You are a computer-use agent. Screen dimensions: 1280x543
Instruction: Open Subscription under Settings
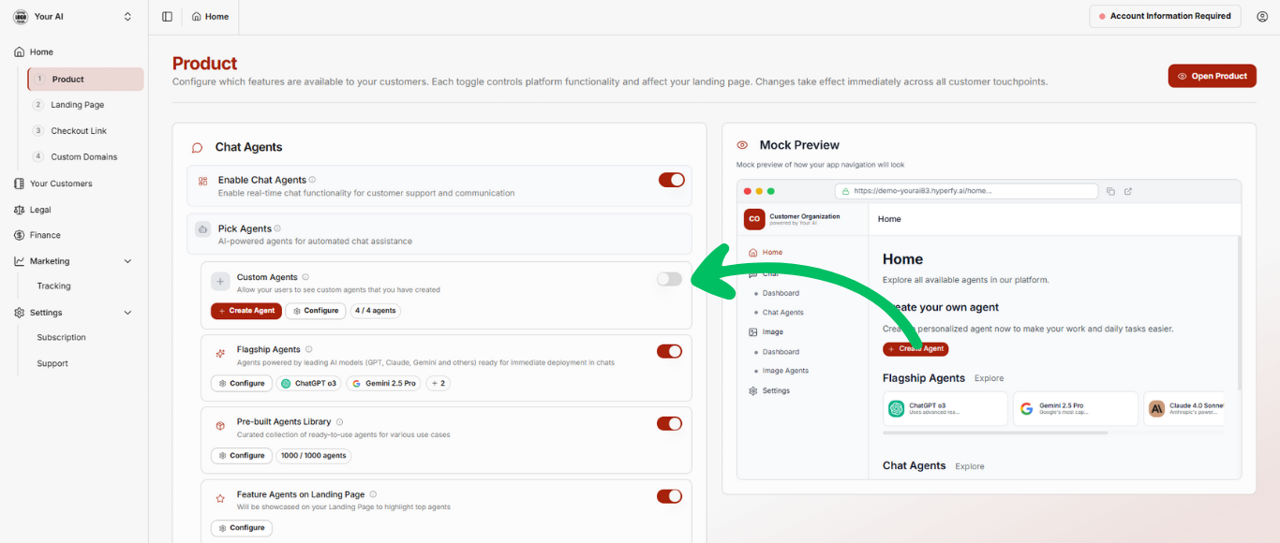click(62, 337)
